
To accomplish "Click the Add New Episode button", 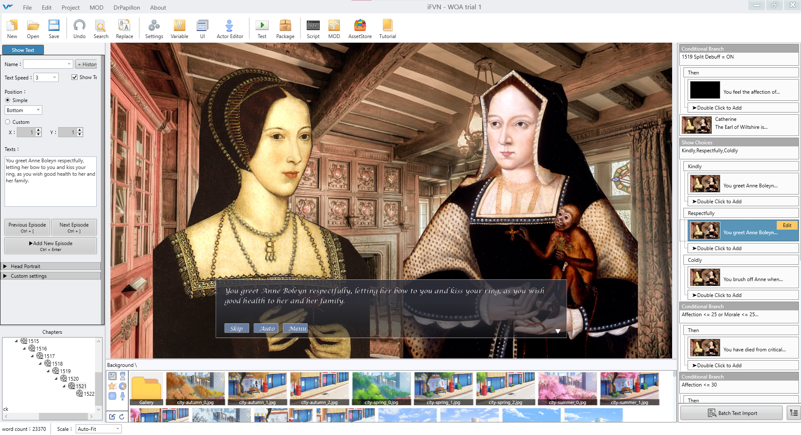I will pos(51,246).
